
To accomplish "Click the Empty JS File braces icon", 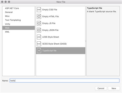I will pos(39,23).
